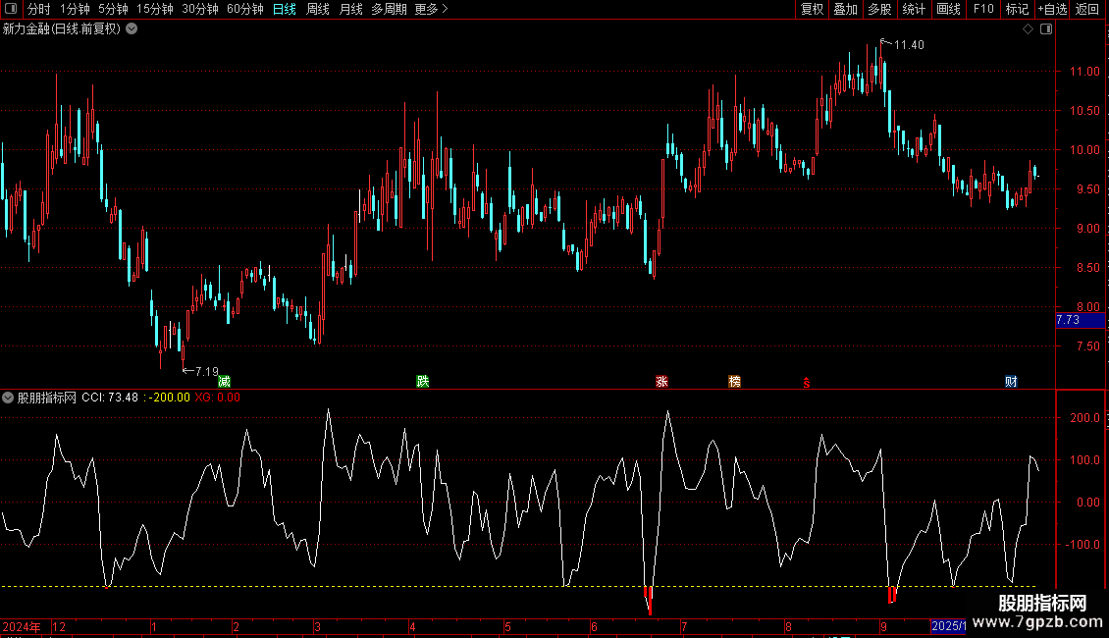Click the 2024年 label on the timeline
Viewport: 1109px width, 638px height.
(22, 626)
